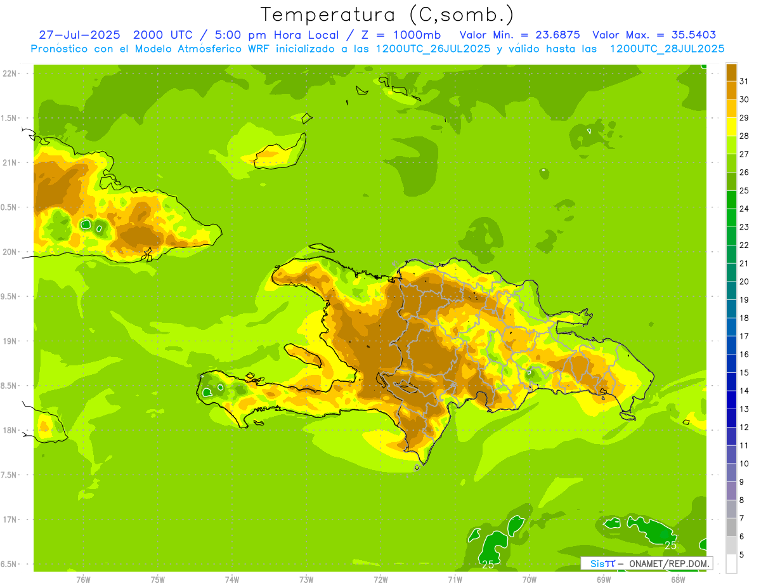Viewport: 761px width, 588px height.
Task: Click the "7" legend scale value
Action: tap(742, 518)
